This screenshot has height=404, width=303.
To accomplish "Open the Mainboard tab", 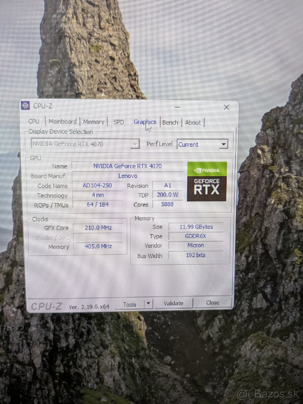I will pyautogui.click(x=63, y=122).
